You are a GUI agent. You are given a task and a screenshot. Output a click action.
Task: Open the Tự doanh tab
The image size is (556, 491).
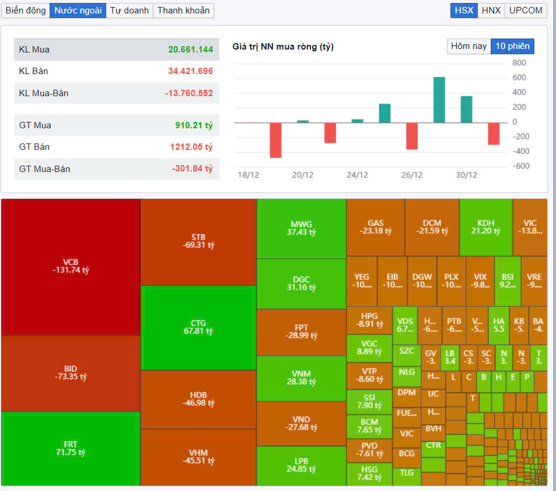click(x=130, y=10)
